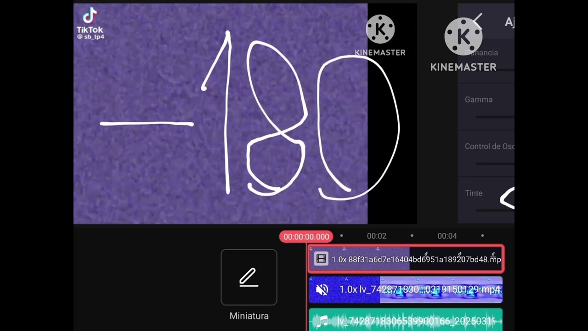The width and height of the screenshot is (588, 331).
Task: Adjust the Gamma slider
Action: click(x=495, y=117)
